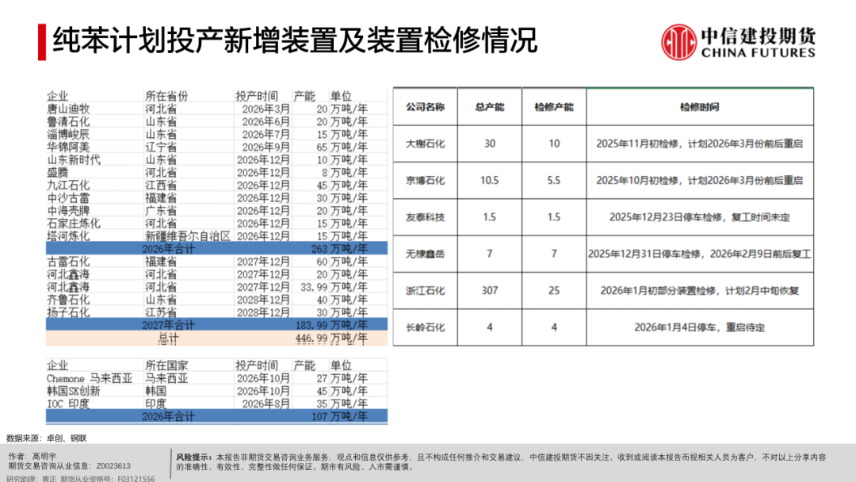Screen dimensions: 856x482
Task: Click the 盛腾 enterprise cell
Action: click(57, 173)
